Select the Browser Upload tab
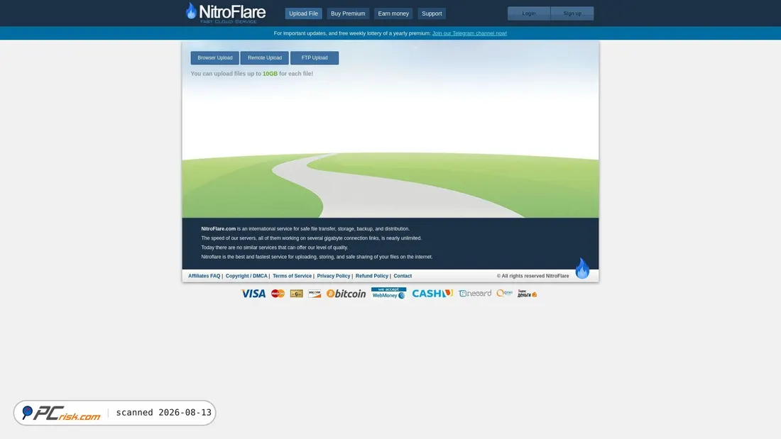781x439 pixels. (x=214, y=57)
